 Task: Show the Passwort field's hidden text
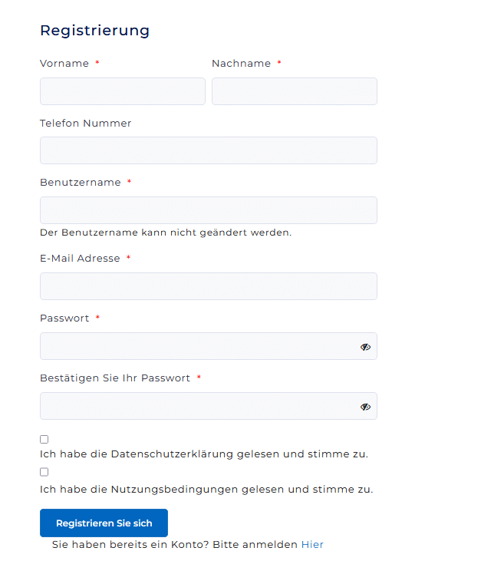pos(365,347)
